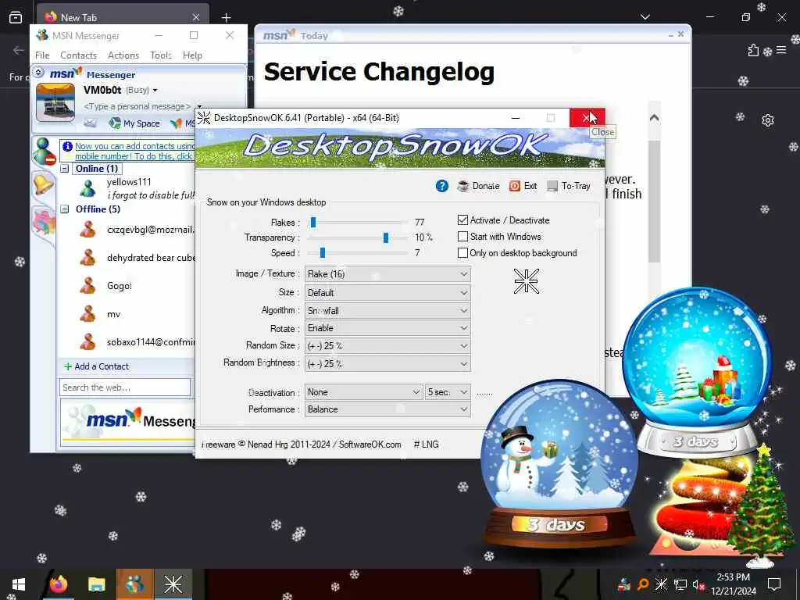Screen dimensions: 800x600
Task: Open the Contacts menu in MSN Messenger
Action: [x=79, y=55]
